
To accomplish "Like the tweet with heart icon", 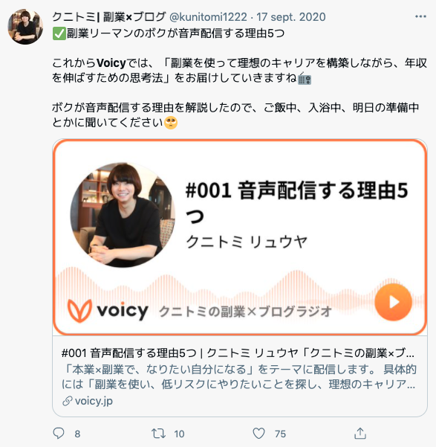I will 259,434.
